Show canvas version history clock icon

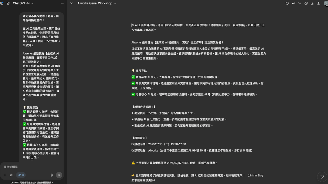[x=287, y=3]
